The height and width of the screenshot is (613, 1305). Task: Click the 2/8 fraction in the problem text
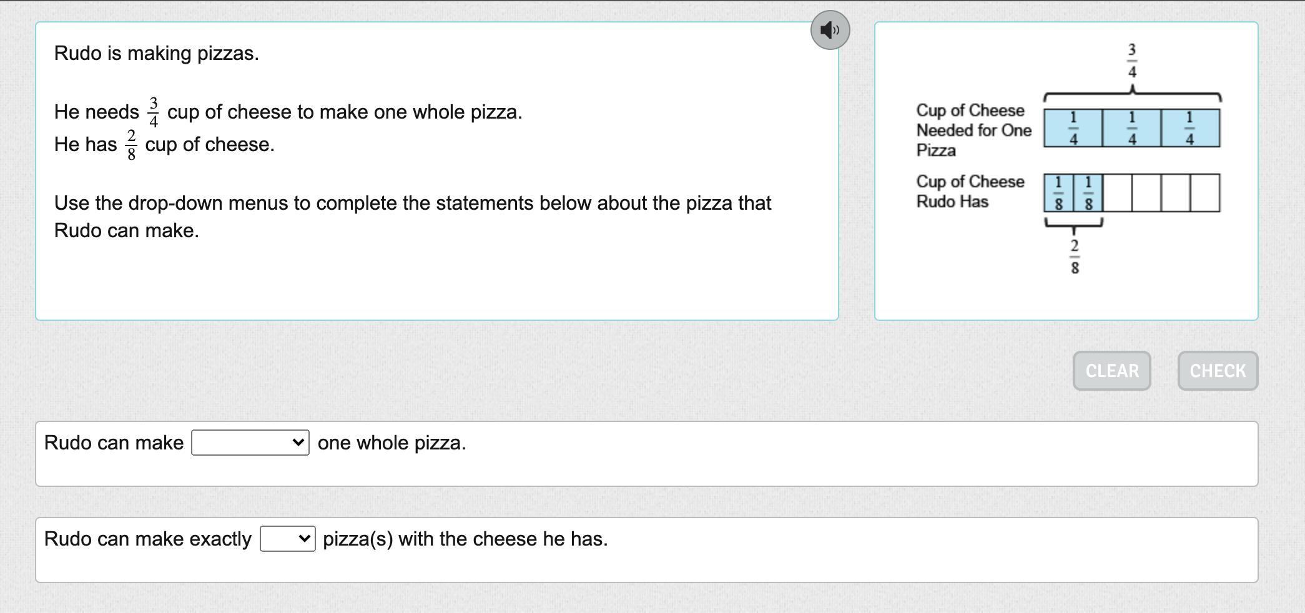[x=131, y=145]
